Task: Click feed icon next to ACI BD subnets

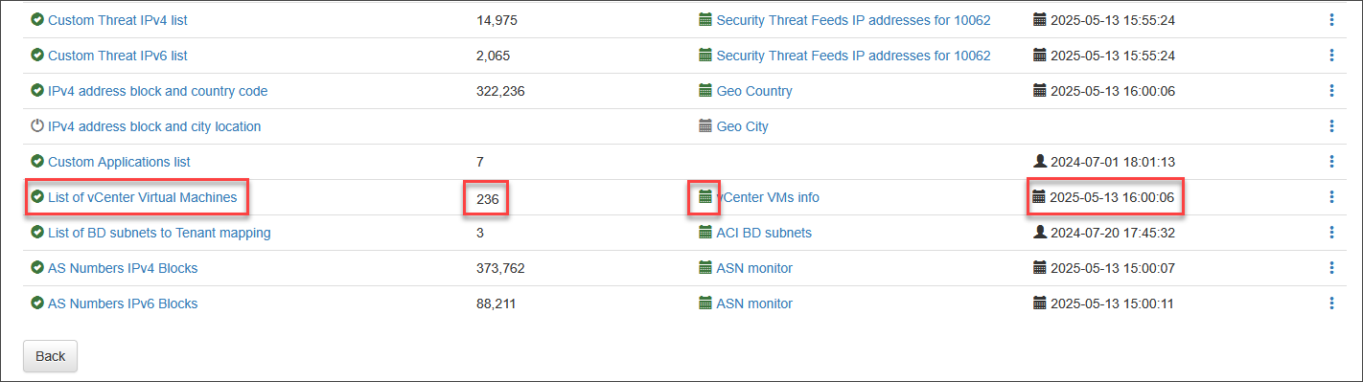Action: tap(705, 233)
